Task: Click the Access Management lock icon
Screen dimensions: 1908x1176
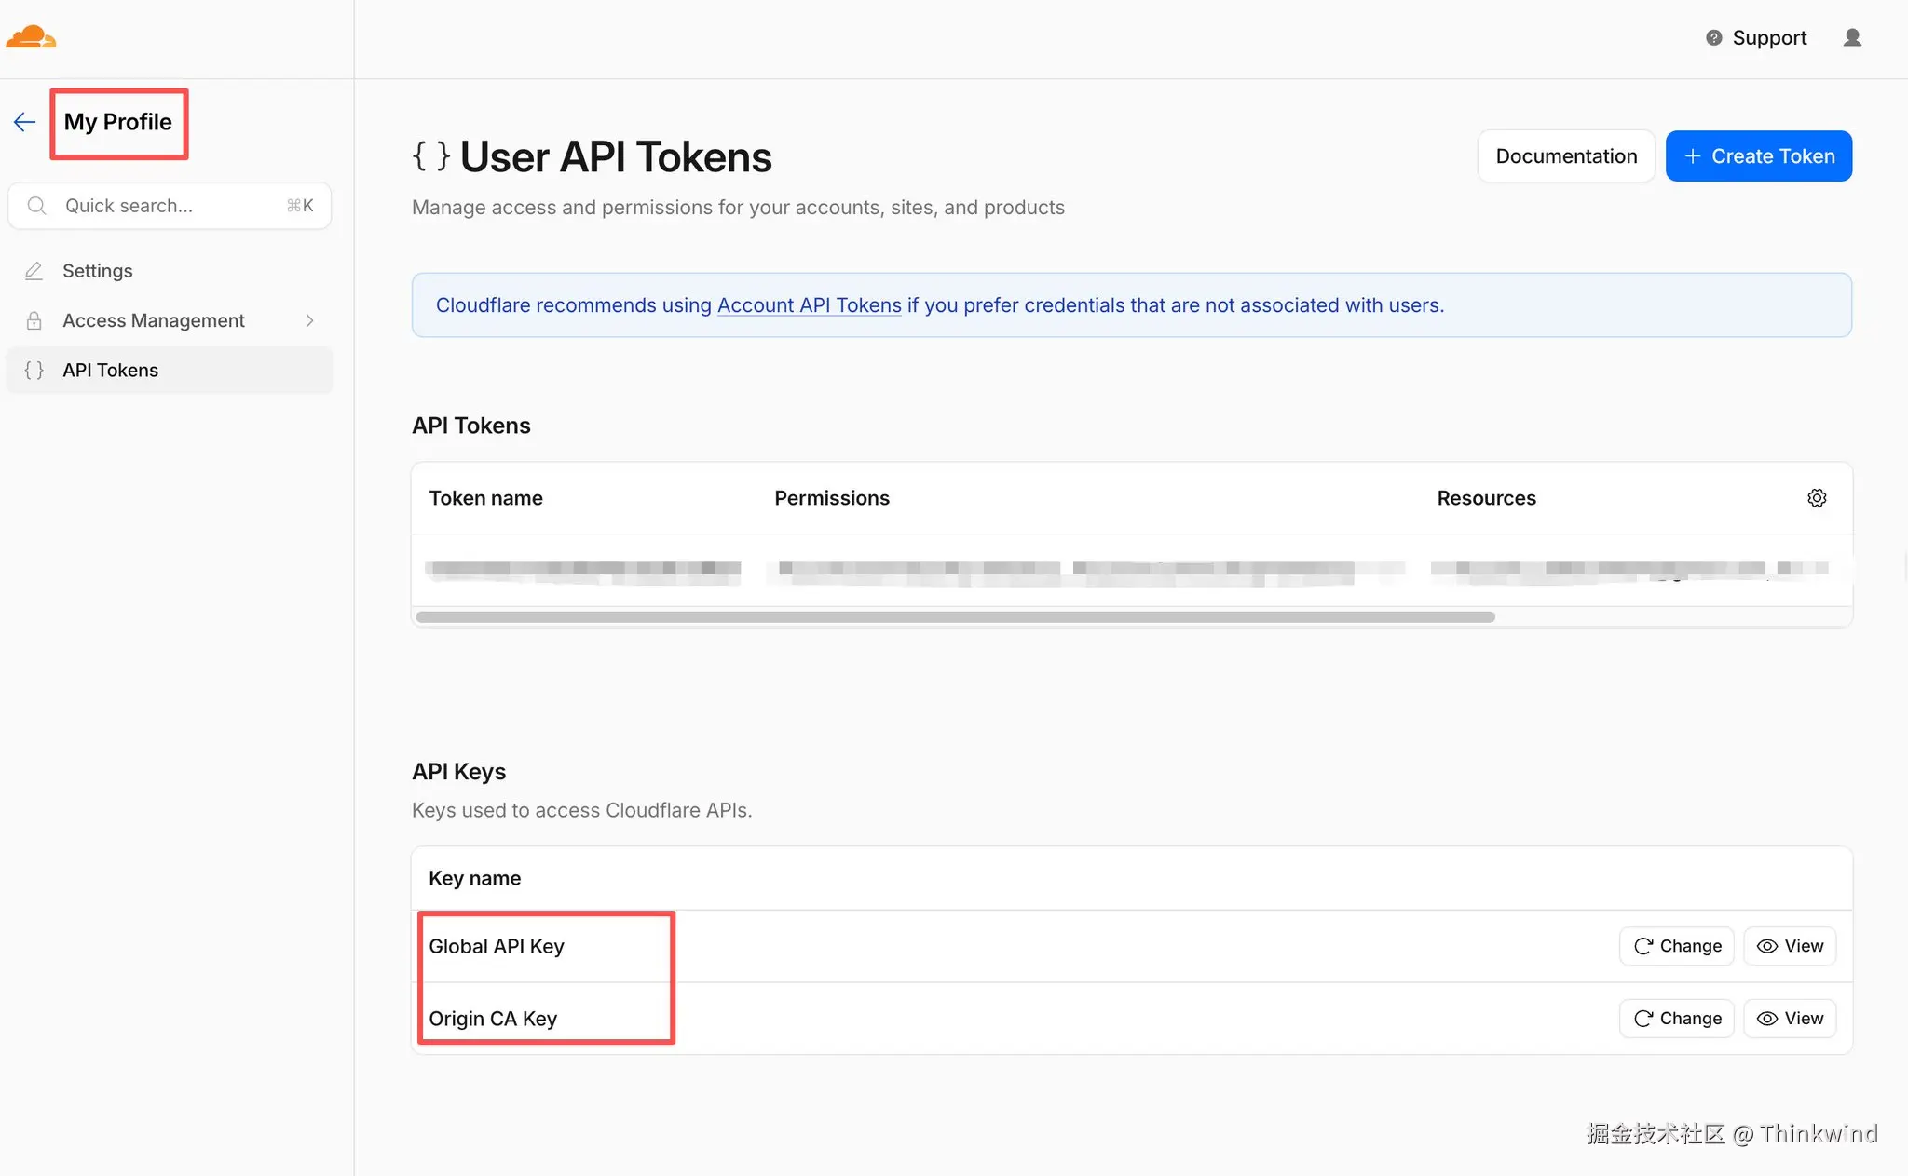Action: [x=34, y=320]
